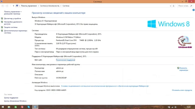Click 'Изменить параметры' link

184,69
